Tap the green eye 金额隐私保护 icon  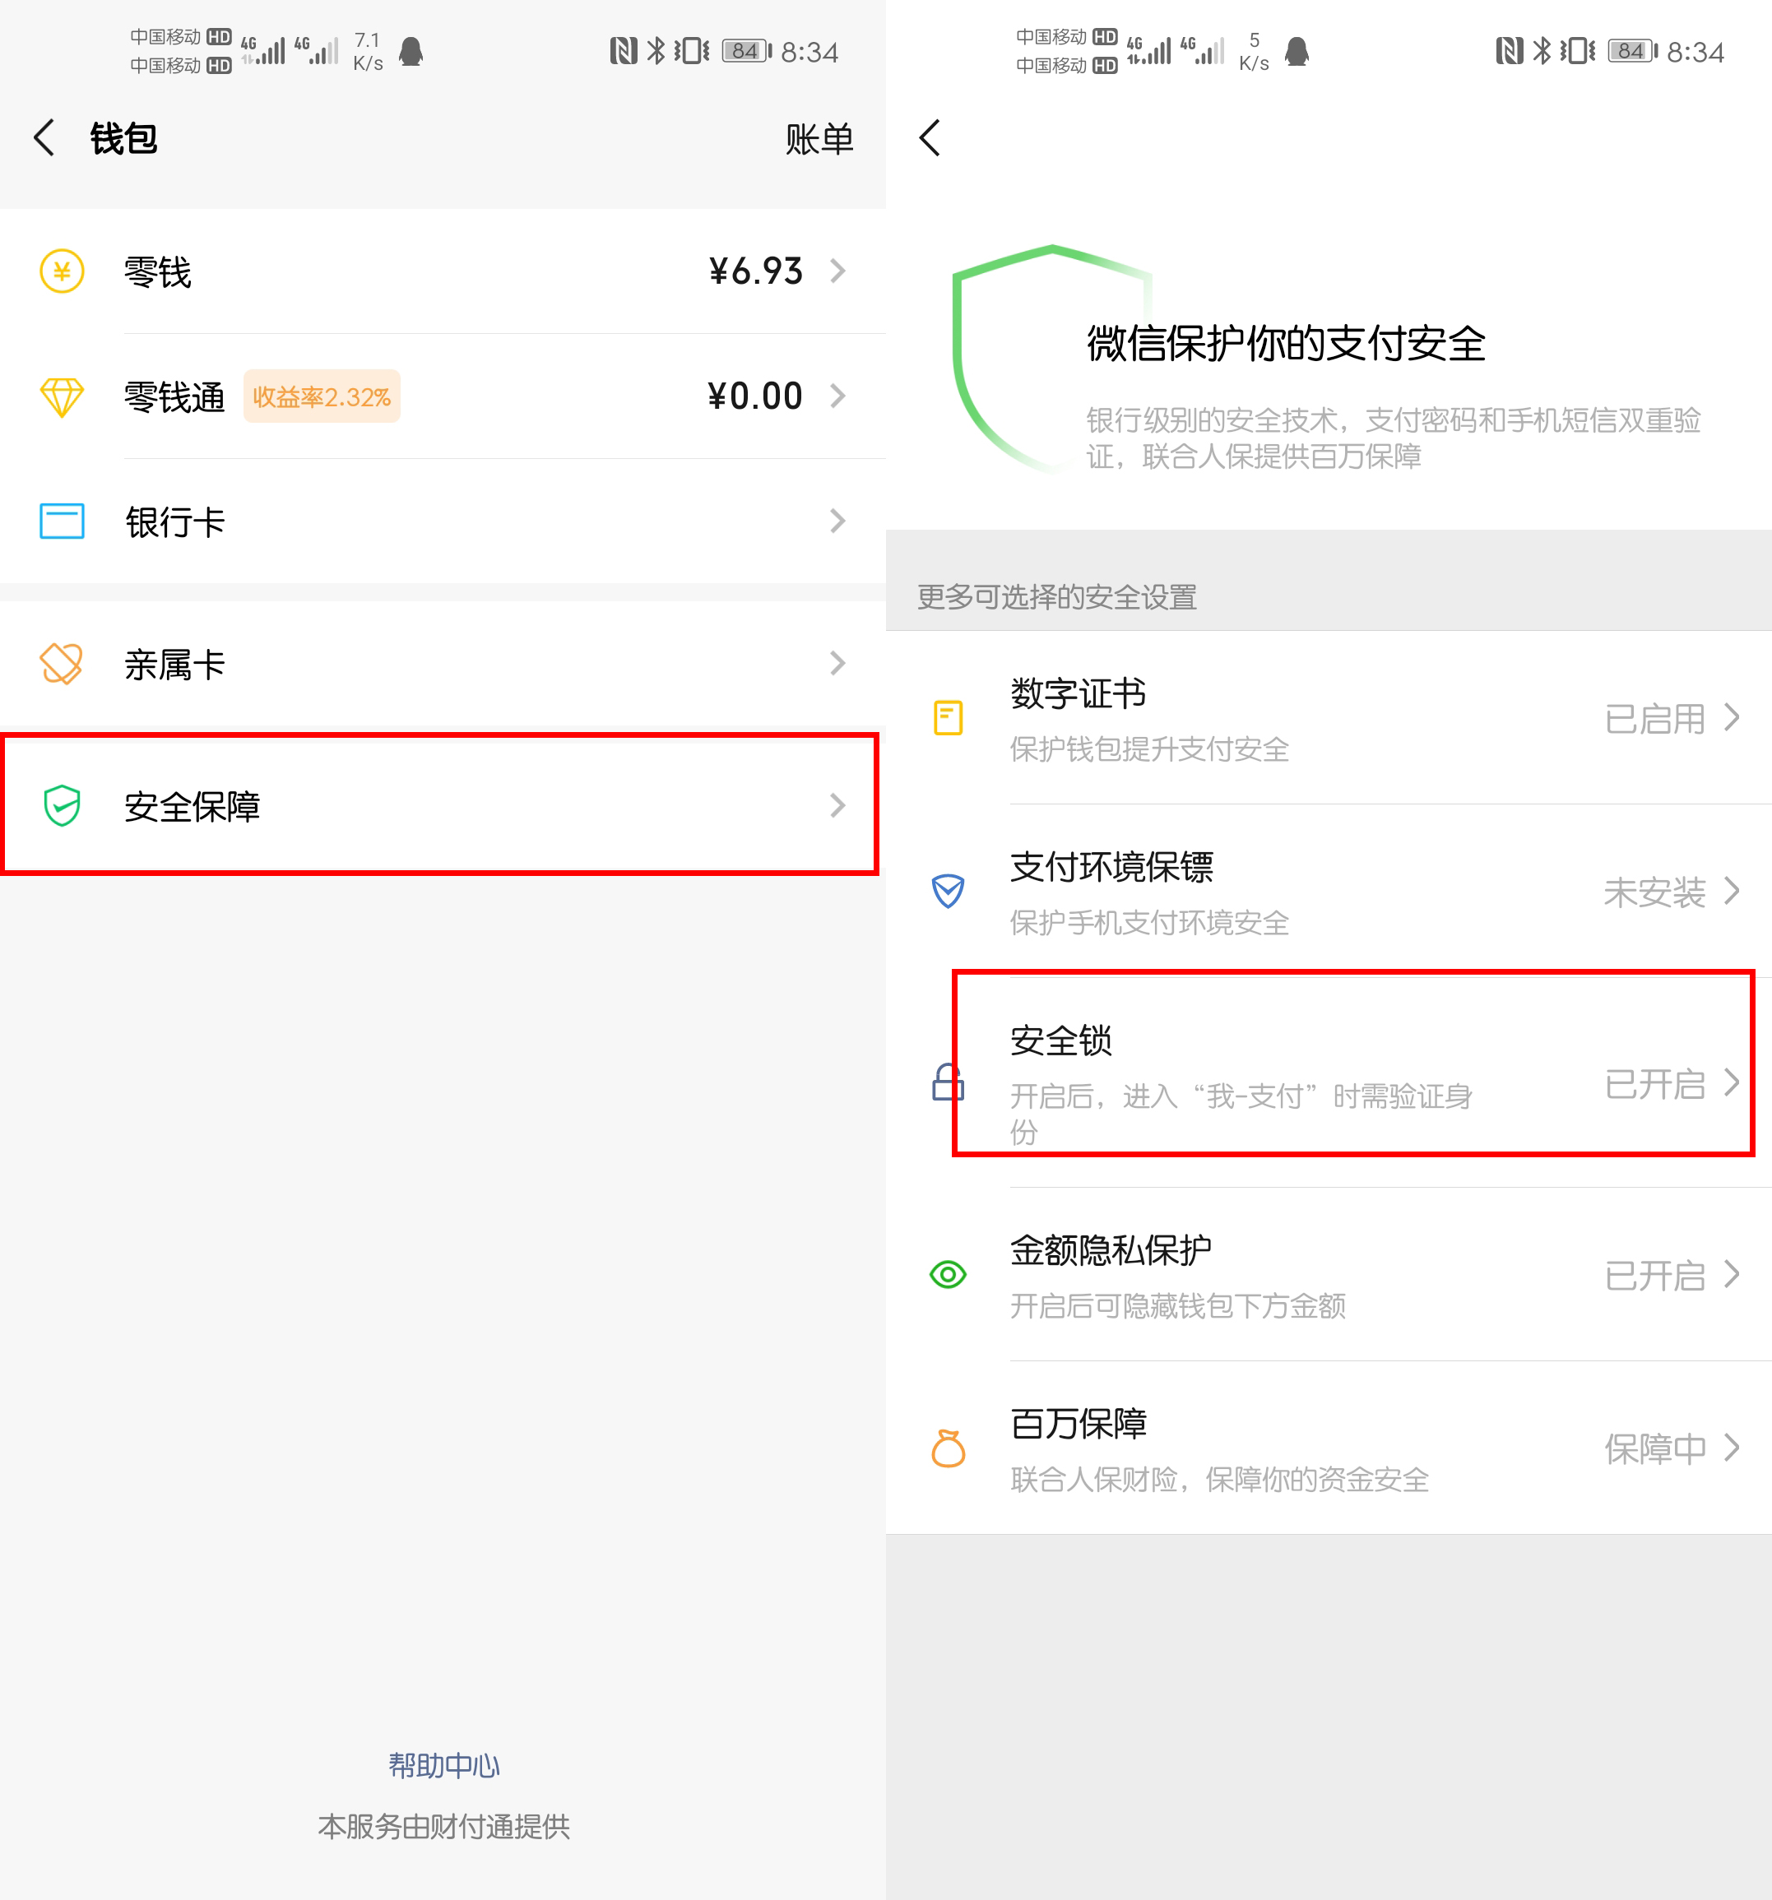949,1275
